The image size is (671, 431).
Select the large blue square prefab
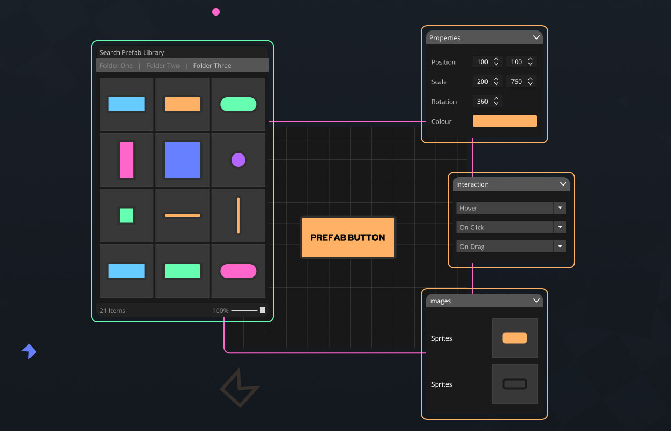(182, 160)
